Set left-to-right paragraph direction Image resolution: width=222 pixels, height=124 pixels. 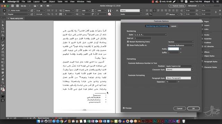[x=147, y=14]
